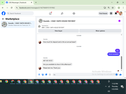Open the Friends icon in top navigation

click(62, 13)
